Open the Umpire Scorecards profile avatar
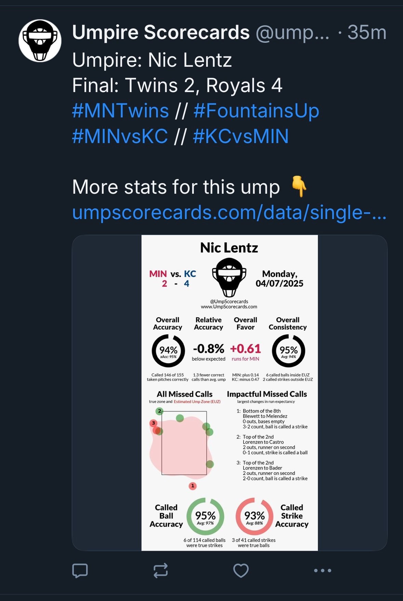Screen dimensions: 403x601 point(40,41)
